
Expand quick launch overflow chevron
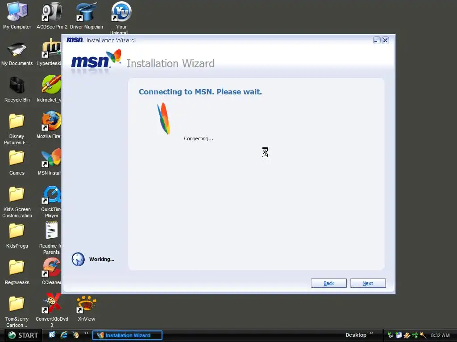87,333
